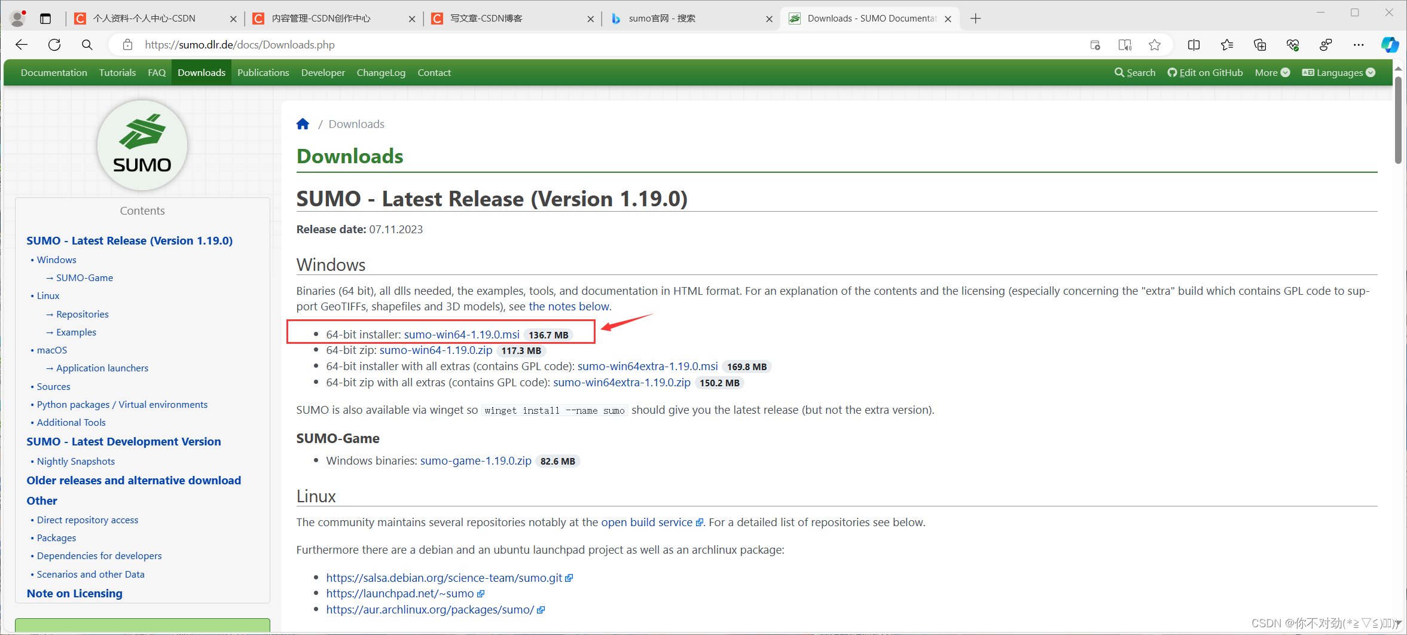Open the launchpad.net/~sumo link
Viewport: 1407px width, 635px height.
(405, 594)
